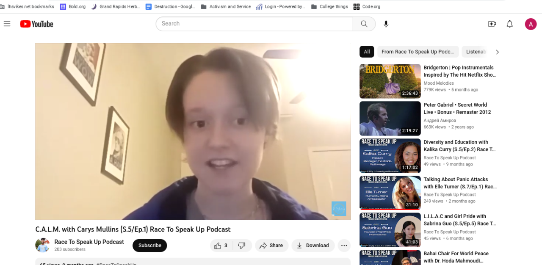This screenshot has height=265, width=542.
Task: Click the C.A.L.M. with Carys Mullins title
Action: pos(133,229)
